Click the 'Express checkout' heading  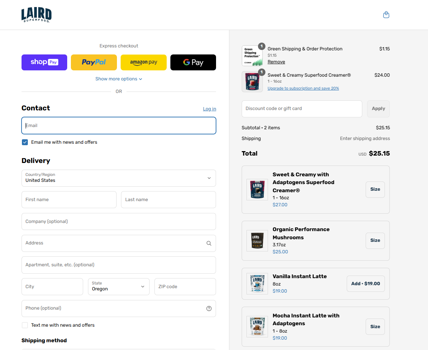(x=119, y=46)
